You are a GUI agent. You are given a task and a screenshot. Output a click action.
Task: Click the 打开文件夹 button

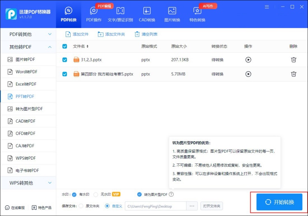(212, 206)
